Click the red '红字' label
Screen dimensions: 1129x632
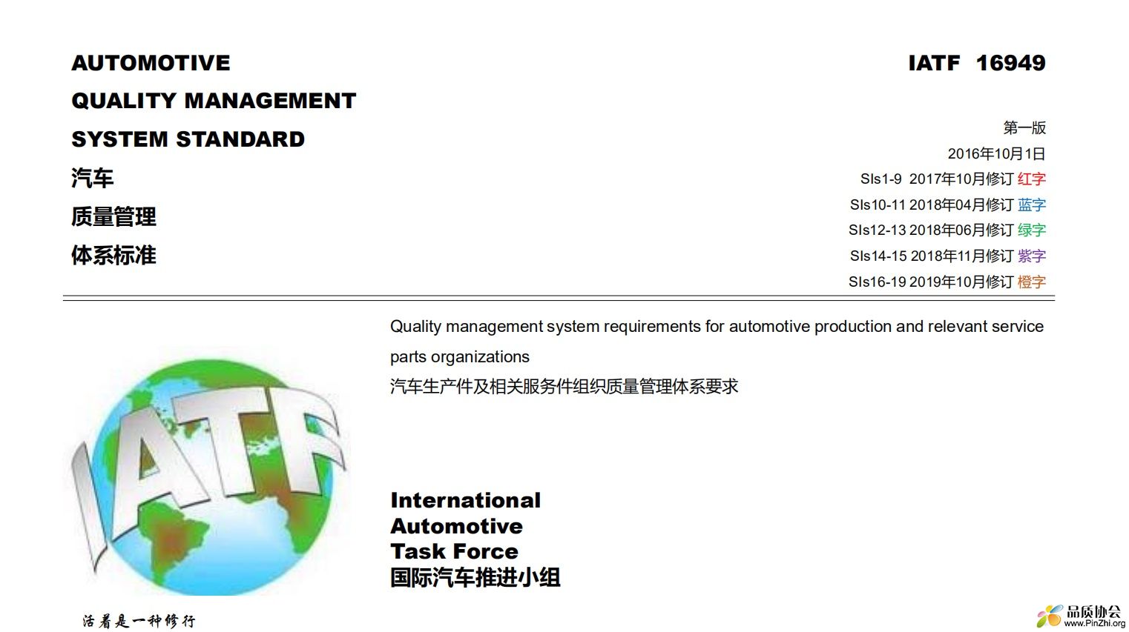coord(1032,179)
